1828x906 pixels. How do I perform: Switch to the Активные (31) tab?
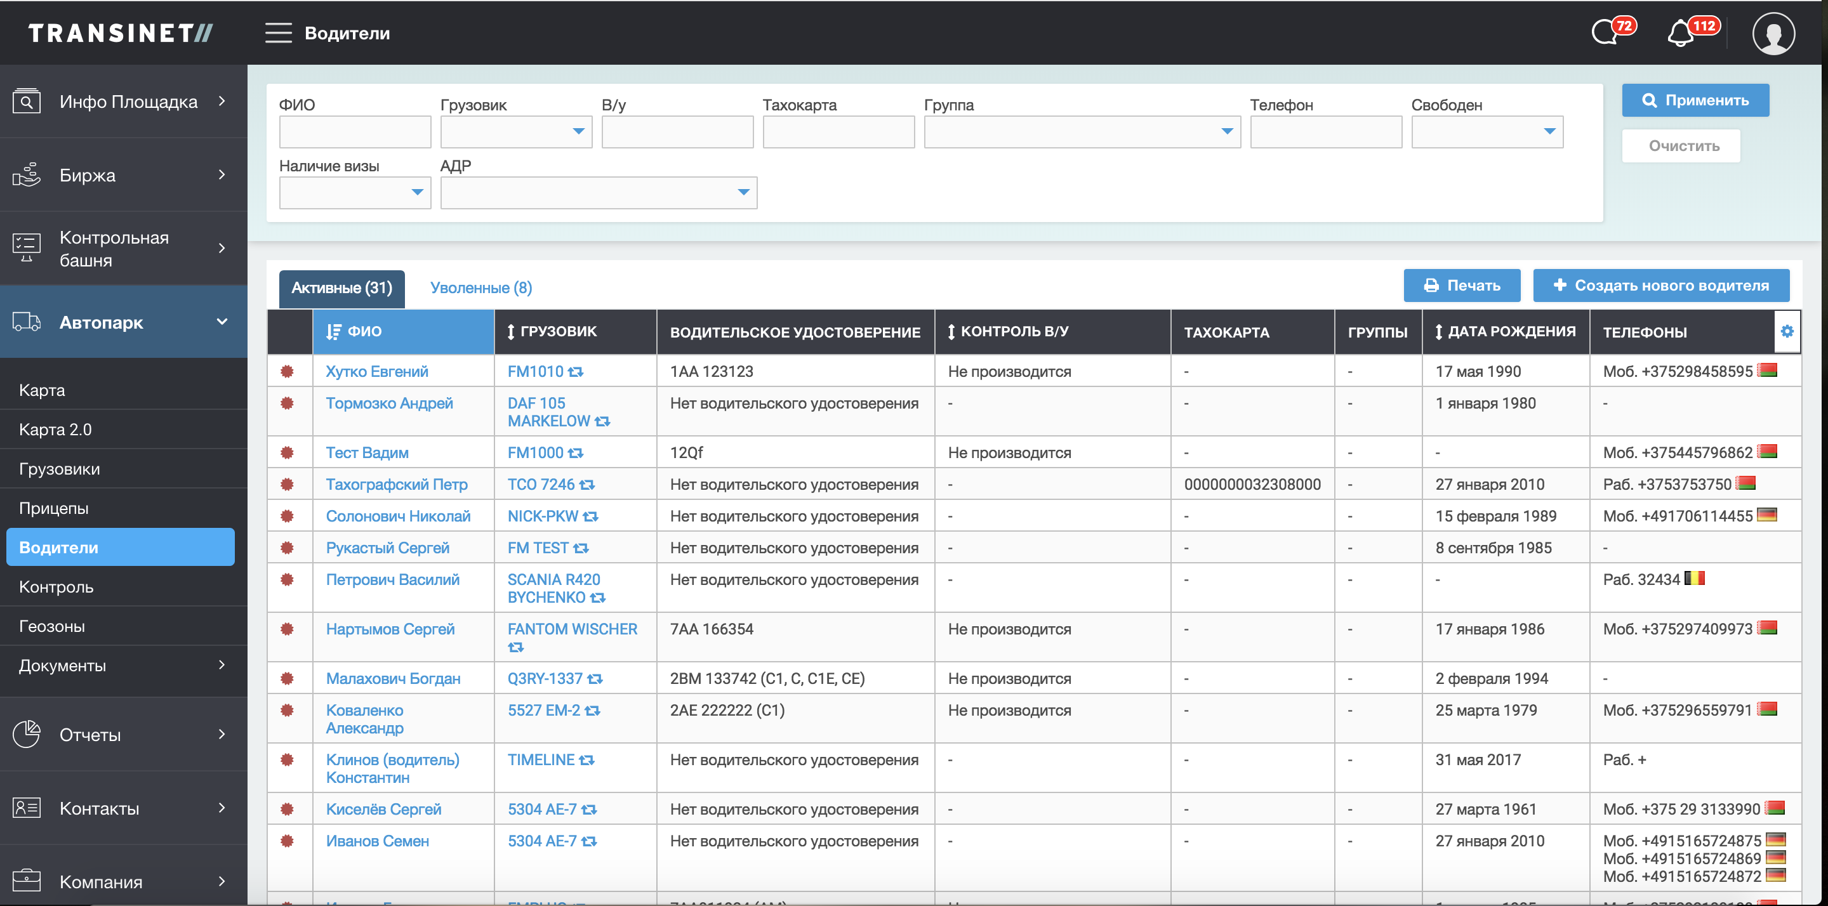(341, 288)
